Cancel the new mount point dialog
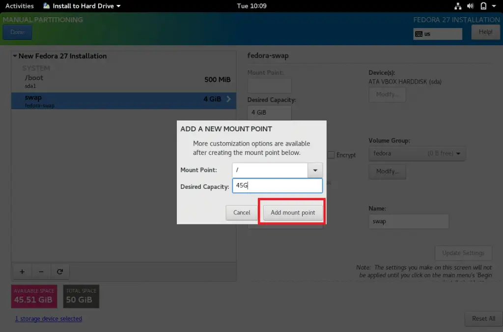 pos(242,212)
